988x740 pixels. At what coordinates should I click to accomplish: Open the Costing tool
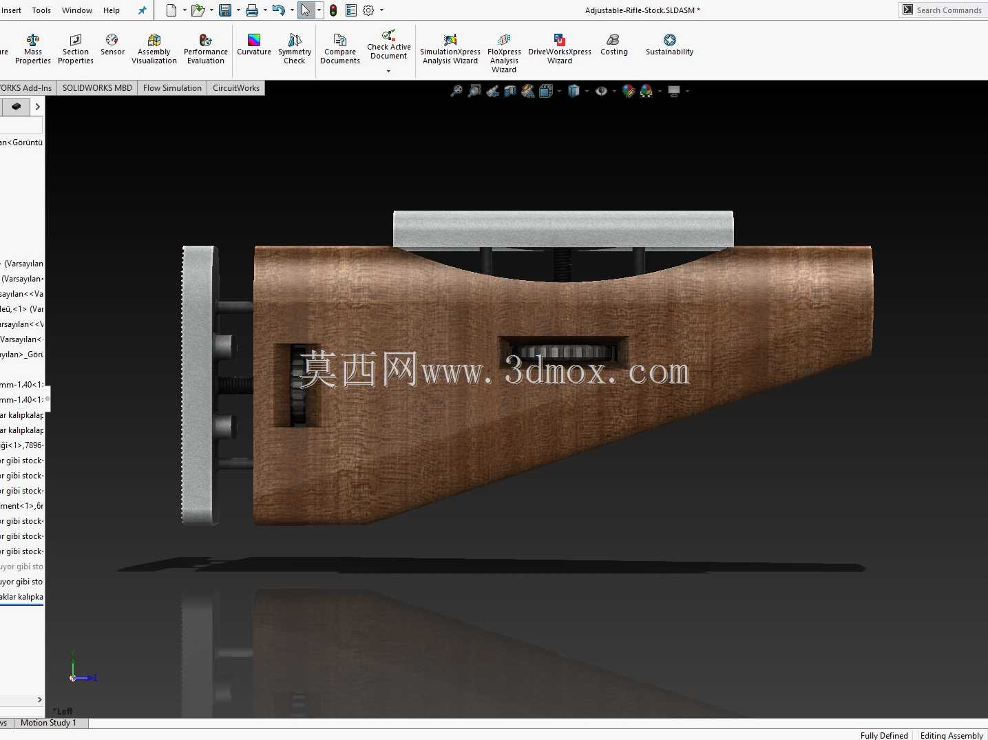pyautogui.click(x=614, y=45)
